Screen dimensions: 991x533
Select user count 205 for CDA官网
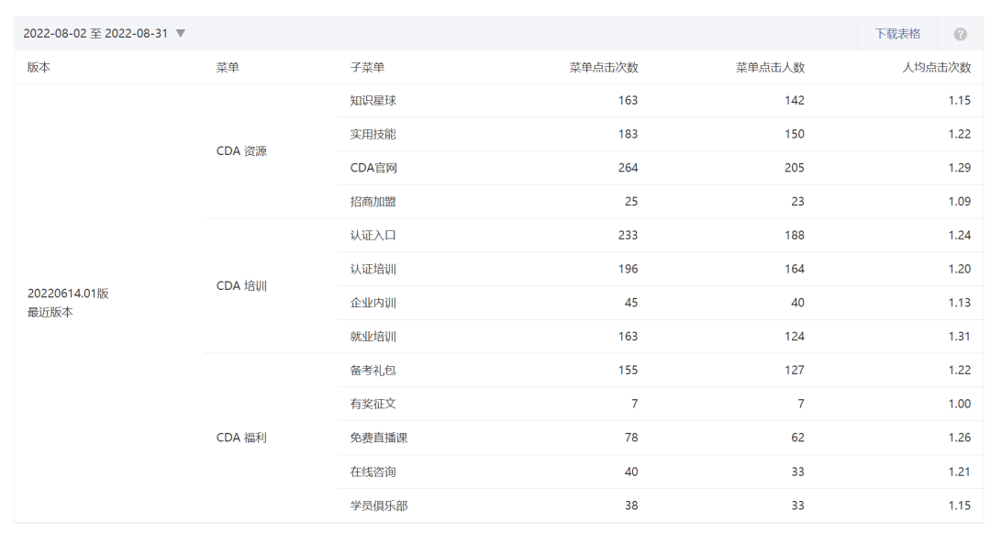click(795, 168)
